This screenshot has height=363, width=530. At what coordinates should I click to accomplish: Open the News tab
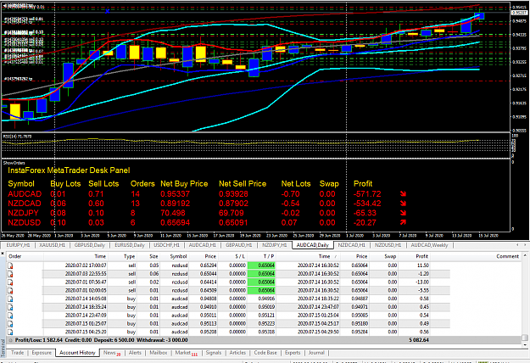coord(112,353)
